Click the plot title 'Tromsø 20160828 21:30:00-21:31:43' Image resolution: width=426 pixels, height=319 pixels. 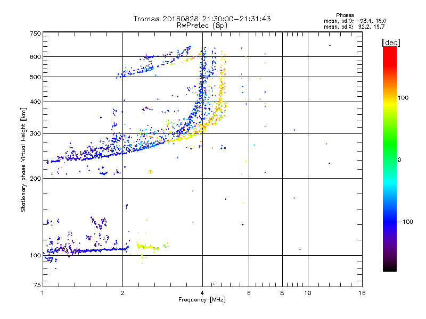pos(202,19)
